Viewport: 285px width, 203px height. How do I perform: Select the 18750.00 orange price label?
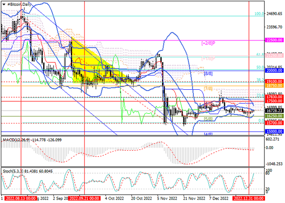pos(274,86)
